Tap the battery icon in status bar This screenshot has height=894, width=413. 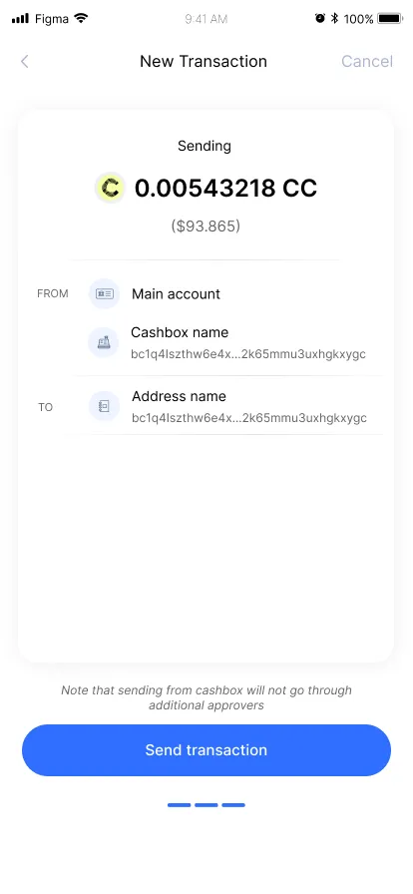click(391, 19)
